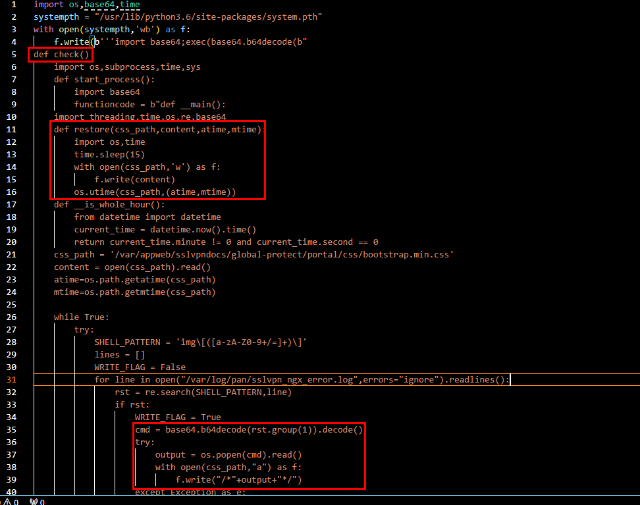Click 'WRITE_FLAG = True' statement

pyautogui.click(x=178, y=417)
